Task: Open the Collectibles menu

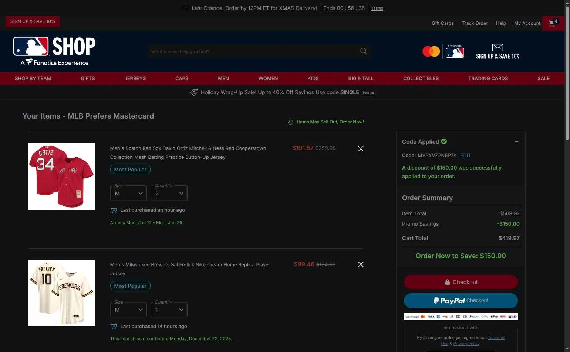Action: tap(421, 79)
